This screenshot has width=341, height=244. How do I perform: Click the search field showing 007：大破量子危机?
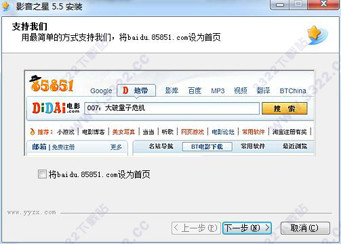[172, 108]
